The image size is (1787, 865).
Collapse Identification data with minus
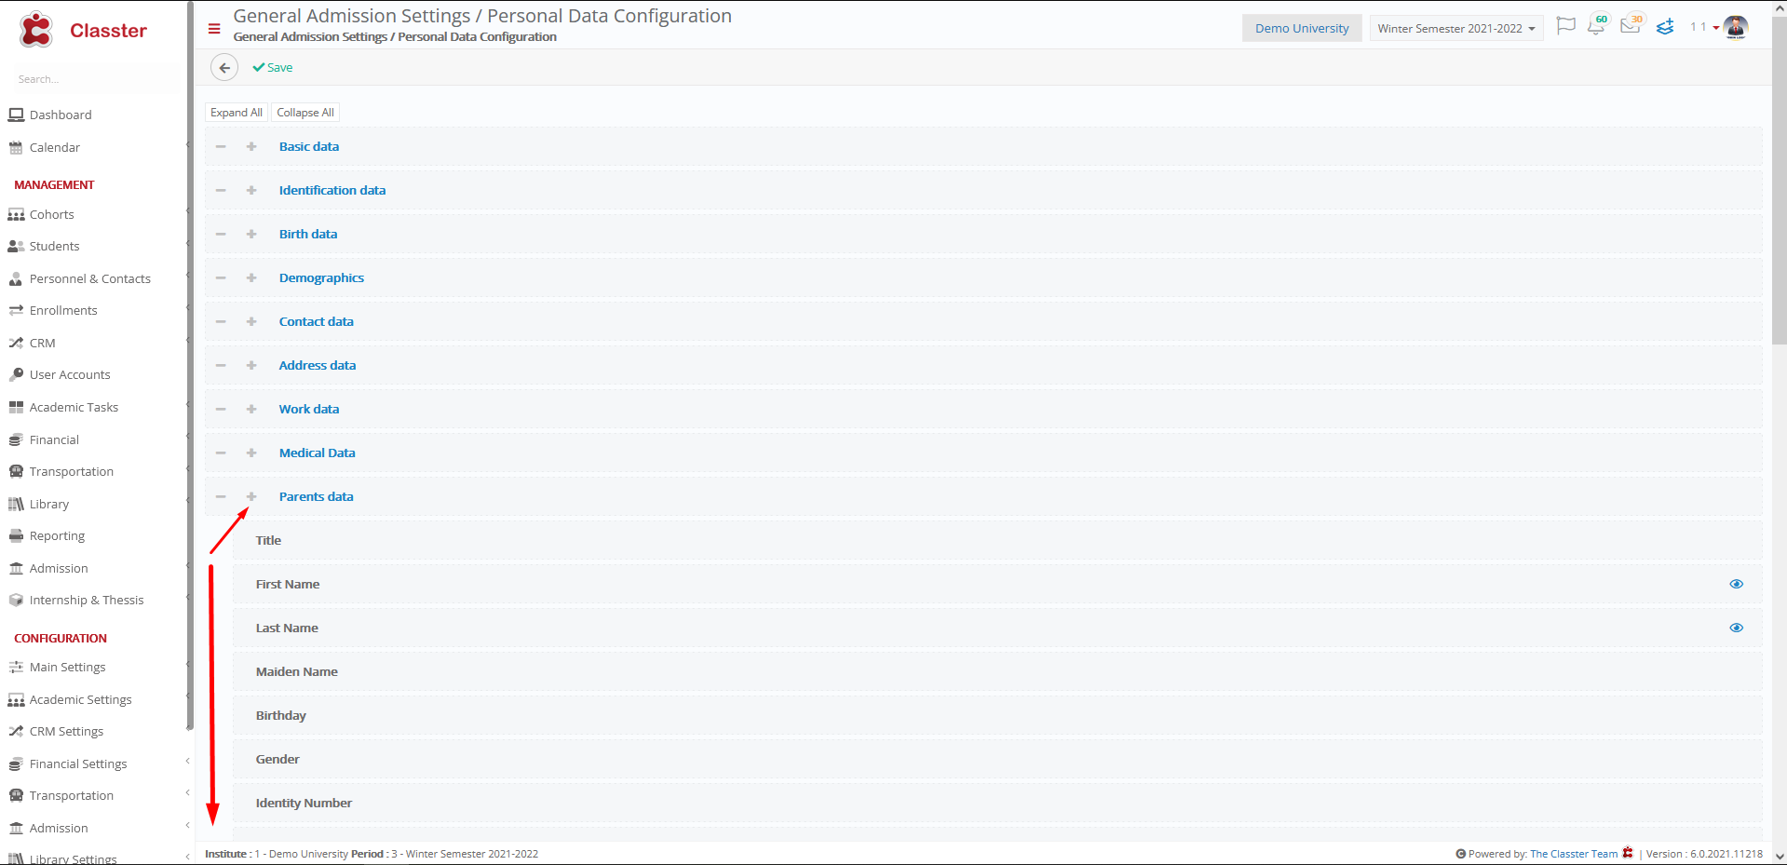pyautogui.click(x=221, y=190)
